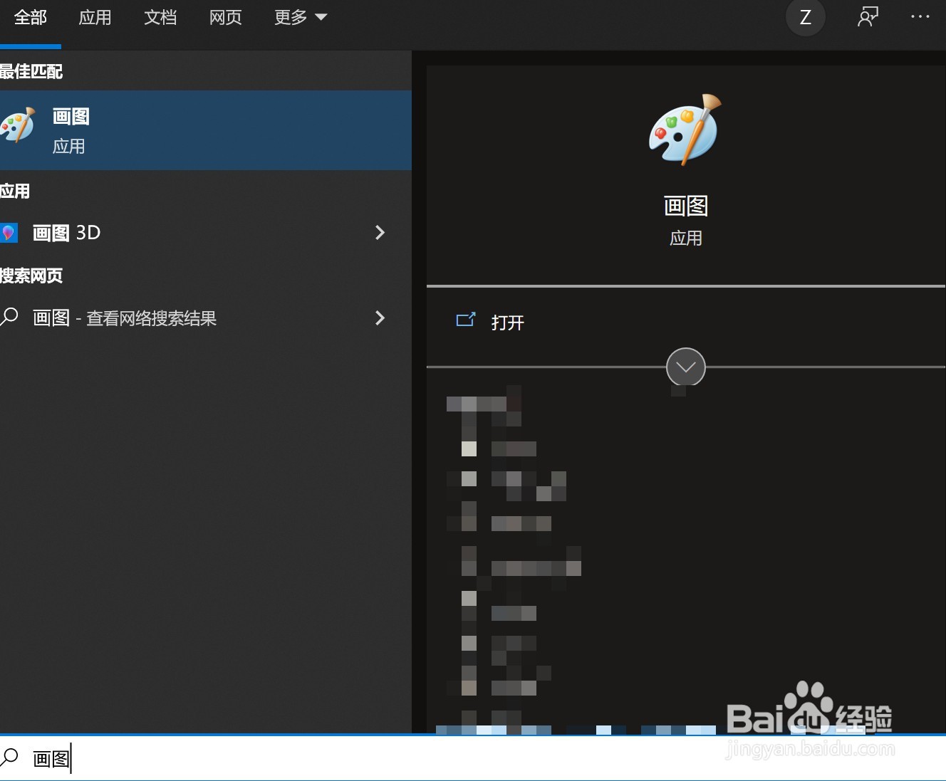Screen dimensions: 946x781
Task: Click the magnifier icon beside web search result
Action: (9, 317)
